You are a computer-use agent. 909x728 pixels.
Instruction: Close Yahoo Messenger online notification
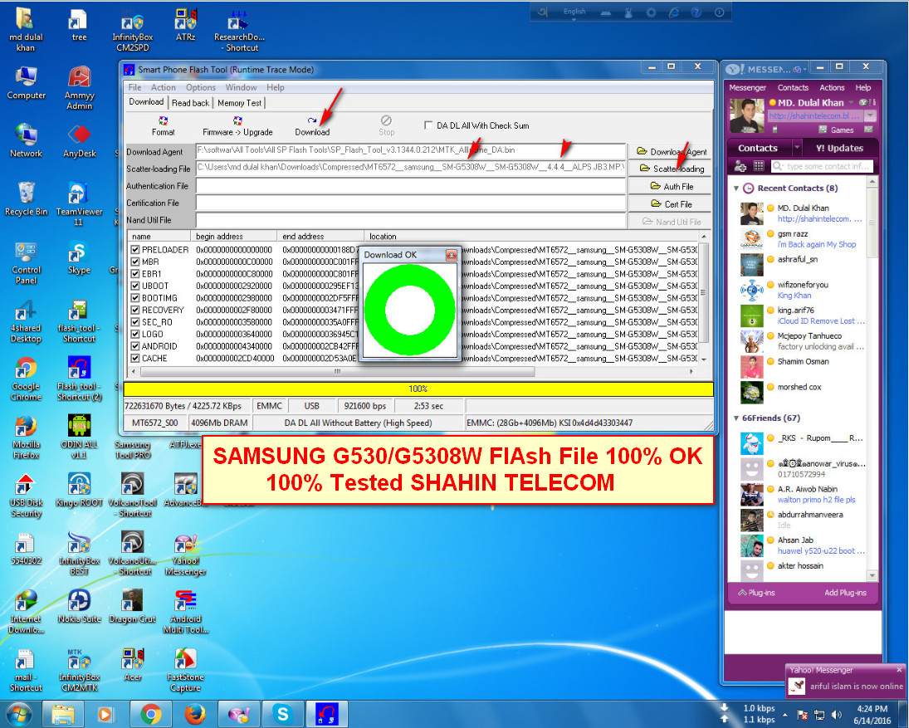pyautogui.click(x=899, y=670)
